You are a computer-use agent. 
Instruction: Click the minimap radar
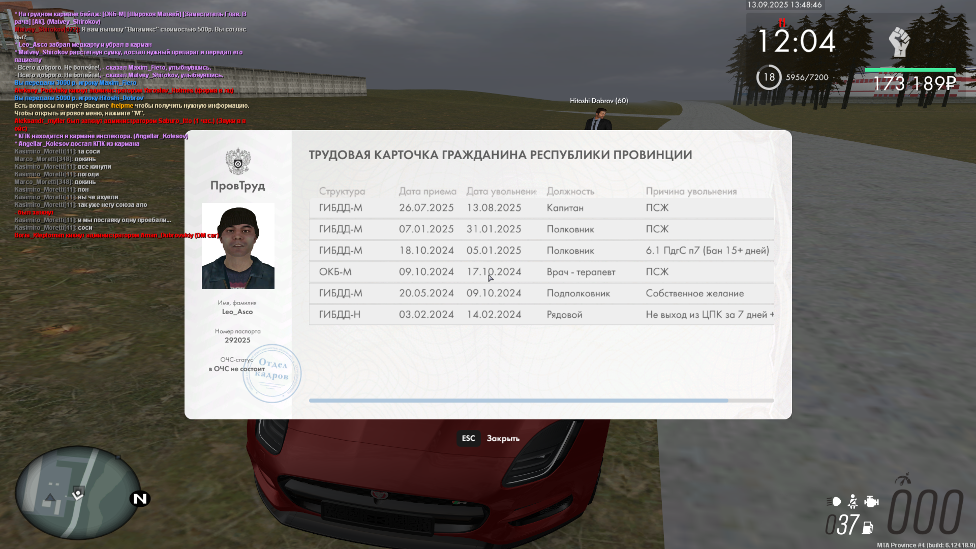(77, 492)
